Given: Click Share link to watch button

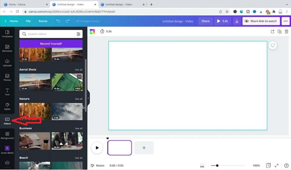Looking at the screenshot, I should (x=261, y=21).
